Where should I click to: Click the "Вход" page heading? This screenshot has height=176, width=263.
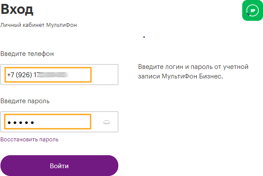(x=17, y=10)
